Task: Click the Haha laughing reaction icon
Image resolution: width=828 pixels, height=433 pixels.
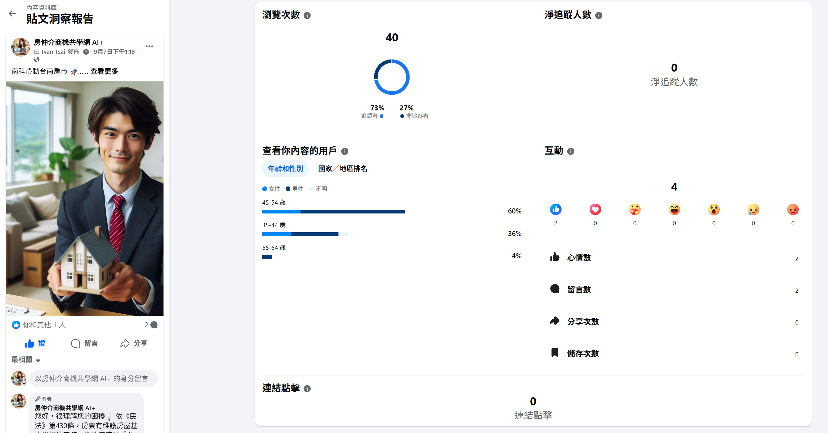Action: (x=674, y=210)
